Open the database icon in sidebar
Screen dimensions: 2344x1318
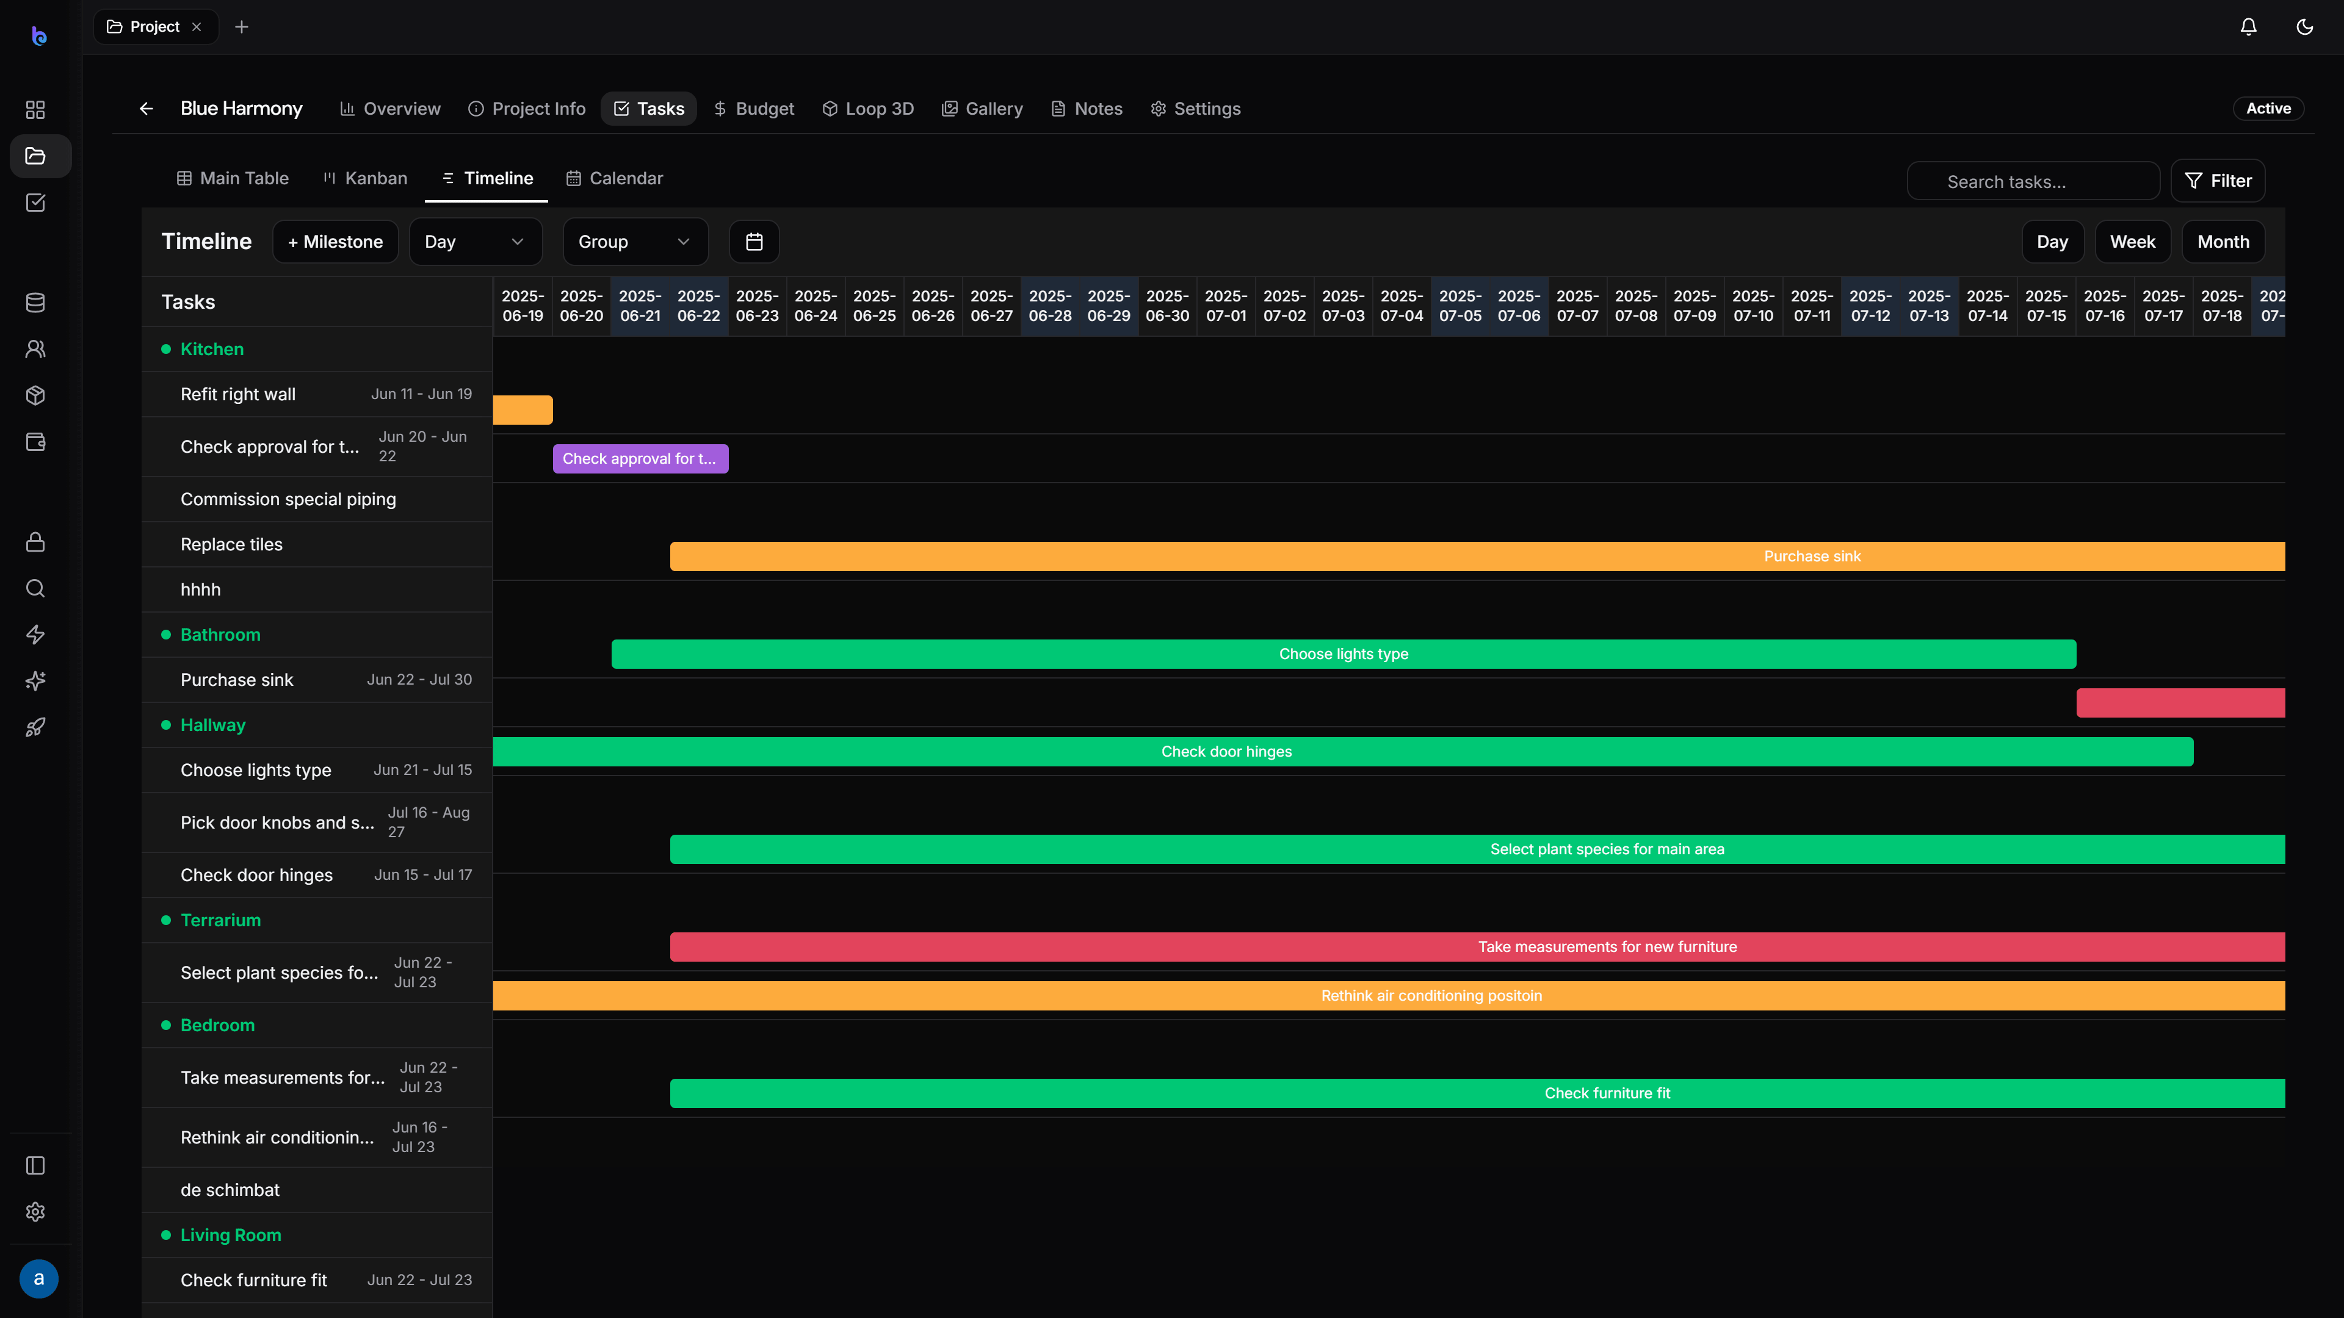pyautogui.click(x=35, y=303)
